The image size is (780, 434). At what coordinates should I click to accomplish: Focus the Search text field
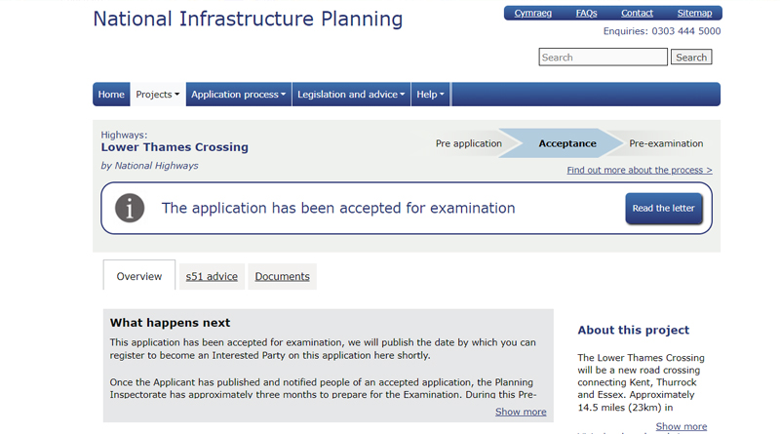click(x=603, y=58)
